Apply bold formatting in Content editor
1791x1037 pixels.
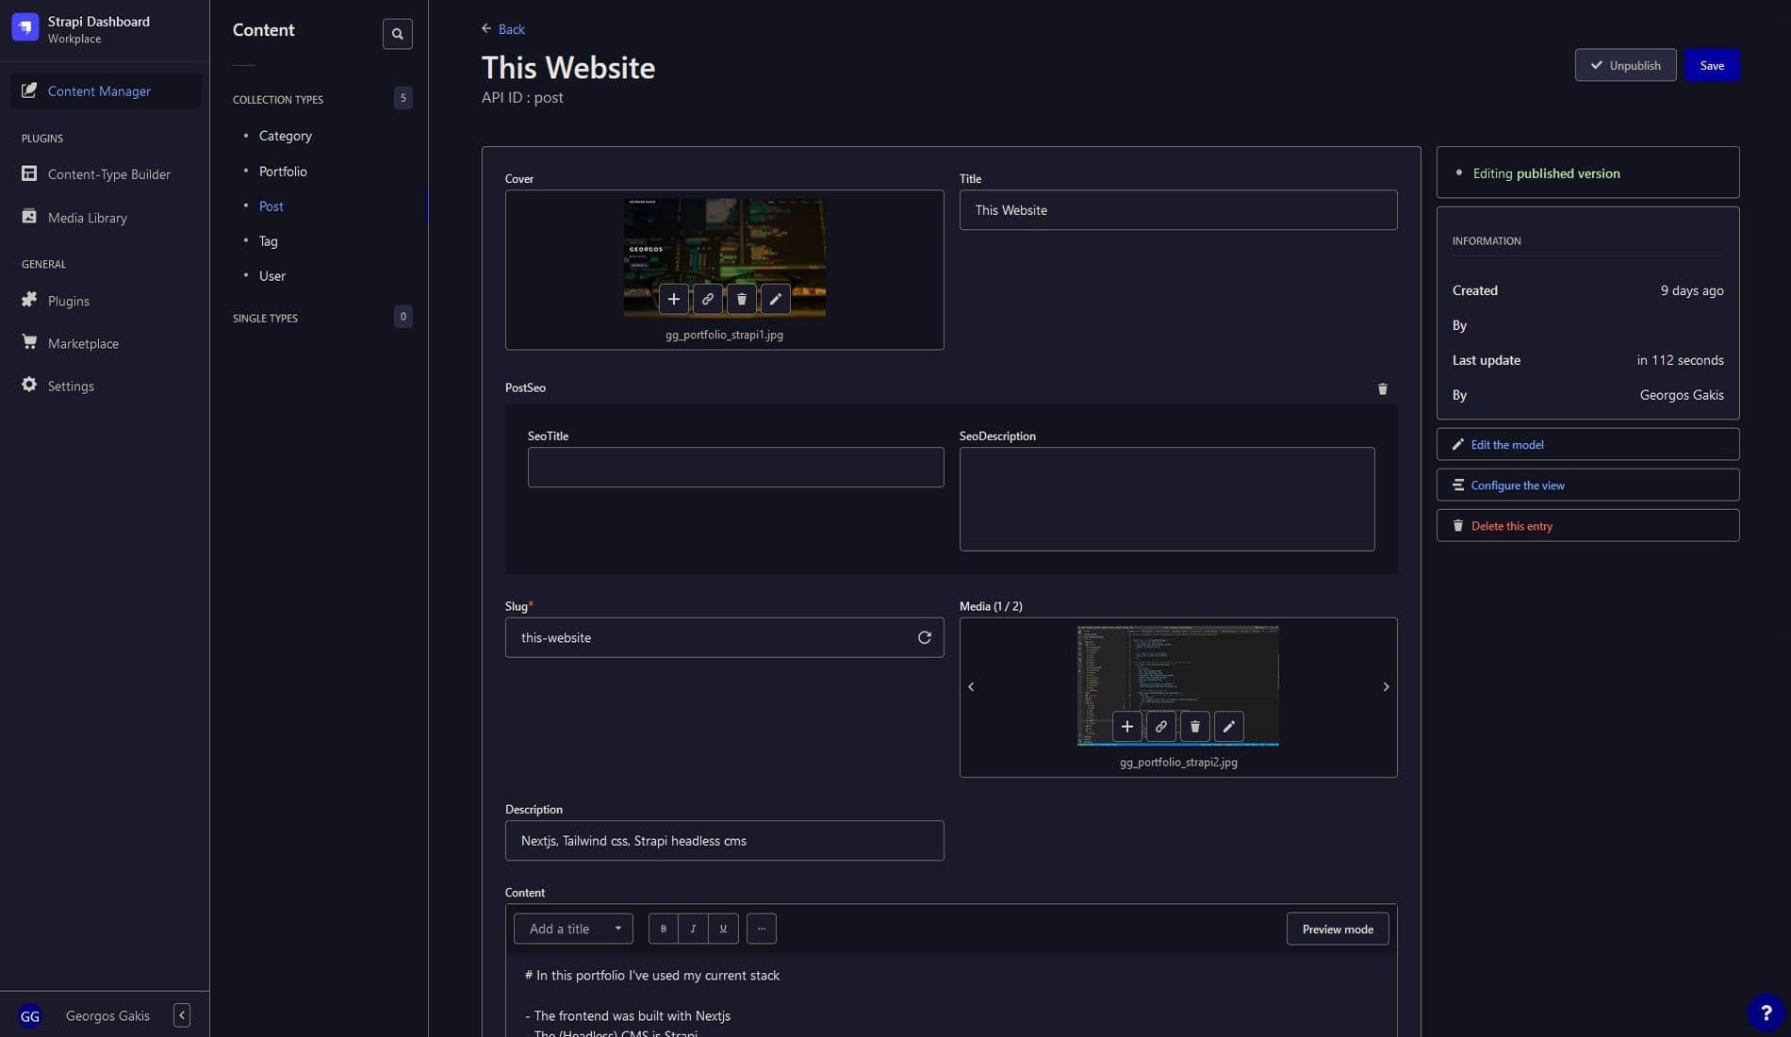(664, 929)
